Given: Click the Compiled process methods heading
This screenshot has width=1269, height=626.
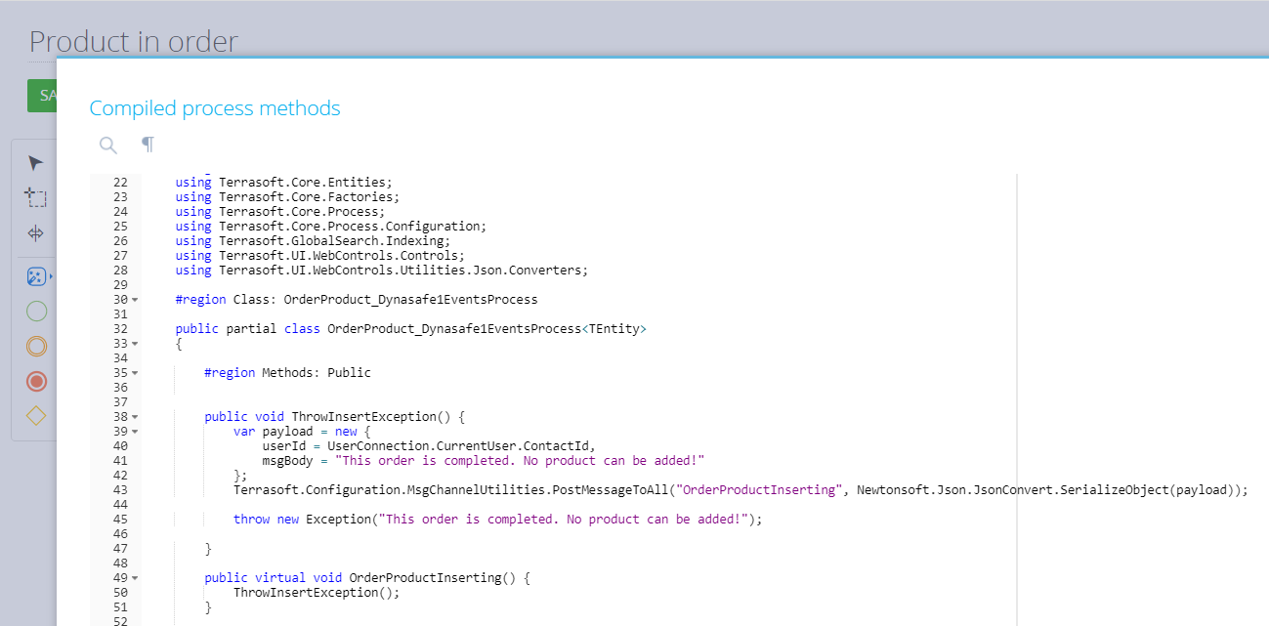Looking at the screenshot, I should (215, 108).
